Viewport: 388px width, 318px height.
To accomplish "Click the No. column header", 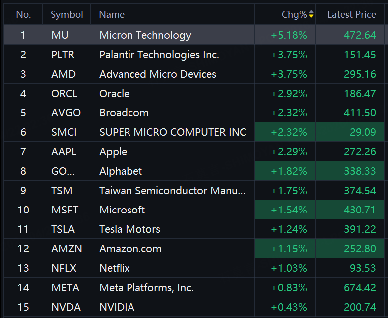I will (23, 15).
